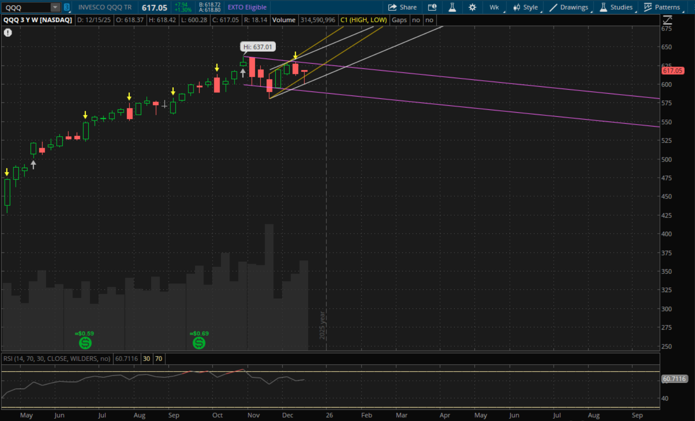Viewport: 695px width, 421px height.
Task: Click the $0.59 earnings dollar icon
Action: [85, 343]
